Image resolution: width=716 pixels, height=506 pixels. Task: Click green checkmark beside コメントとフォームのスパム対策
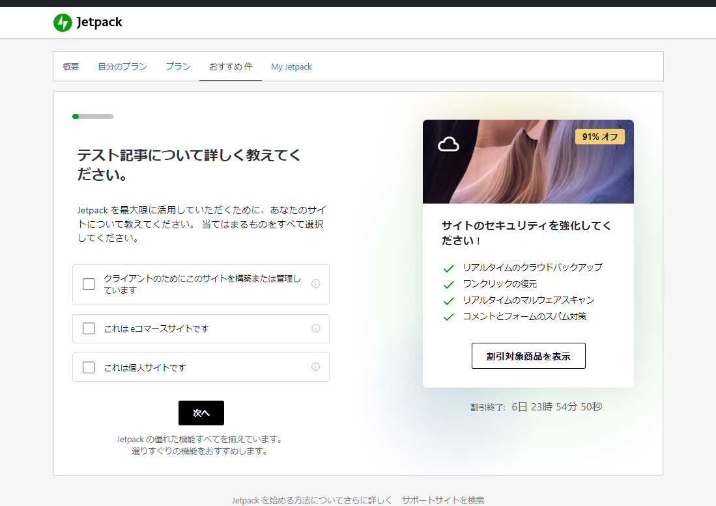pos(449,317)
